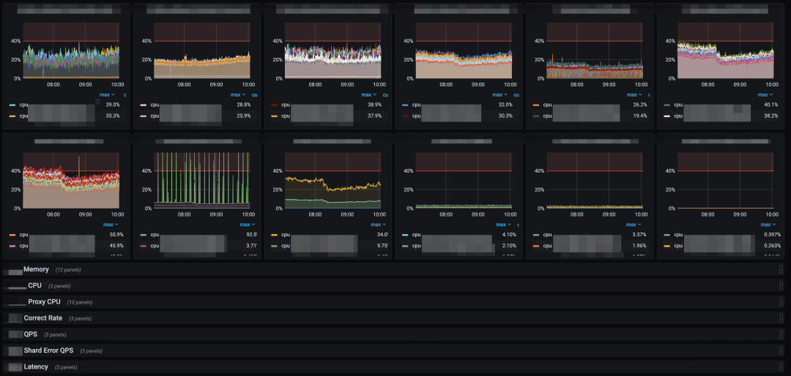Click the drag handle on the Memory row
The height and width of the screenshot is (376, 791).
[781, 269]
